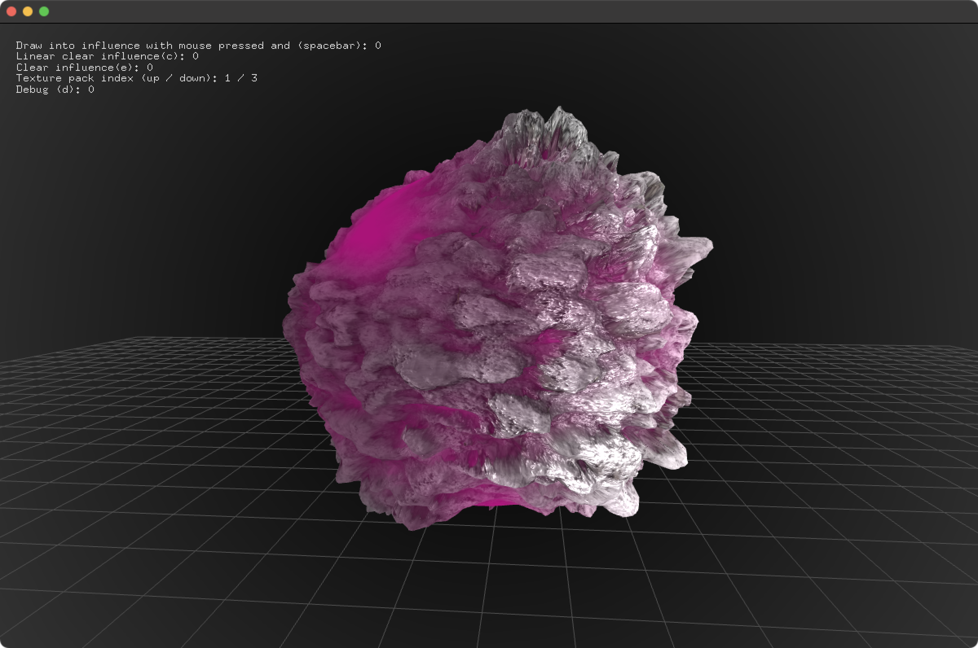Click the 'Debug (d)' status line
This screenshot has width=978, height=648.
pos(55,89)
